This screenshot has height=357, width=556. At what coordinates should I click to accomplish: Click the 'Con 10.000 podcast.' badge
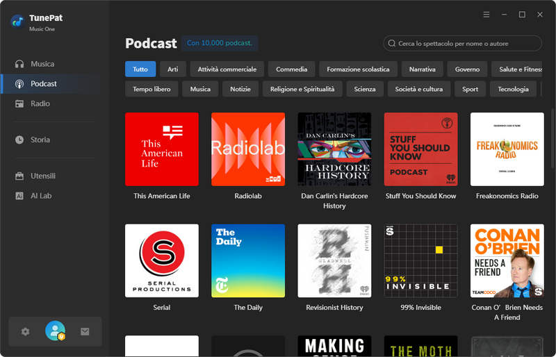click(220, 43)
